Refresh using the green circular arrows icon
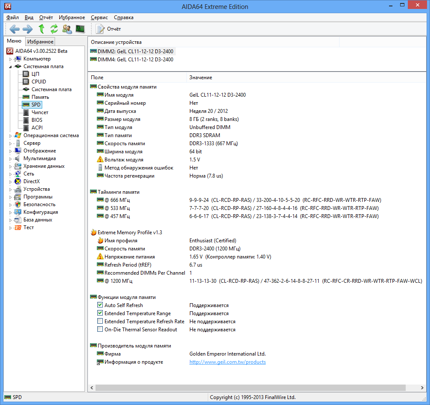The image size is (430, 405). 54,29
